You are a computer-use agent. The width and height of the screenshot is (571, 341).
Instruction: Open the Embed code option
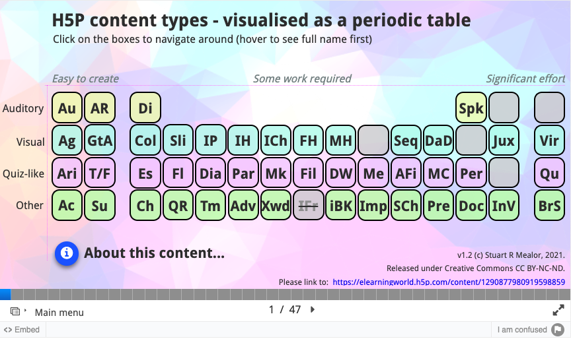click(22, 330)
